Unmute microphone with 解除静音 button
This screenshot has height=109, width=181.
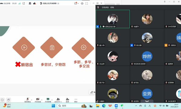tap(27, 100)
